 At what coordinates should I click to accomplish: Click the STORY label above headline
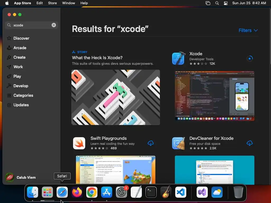(82, 52)
